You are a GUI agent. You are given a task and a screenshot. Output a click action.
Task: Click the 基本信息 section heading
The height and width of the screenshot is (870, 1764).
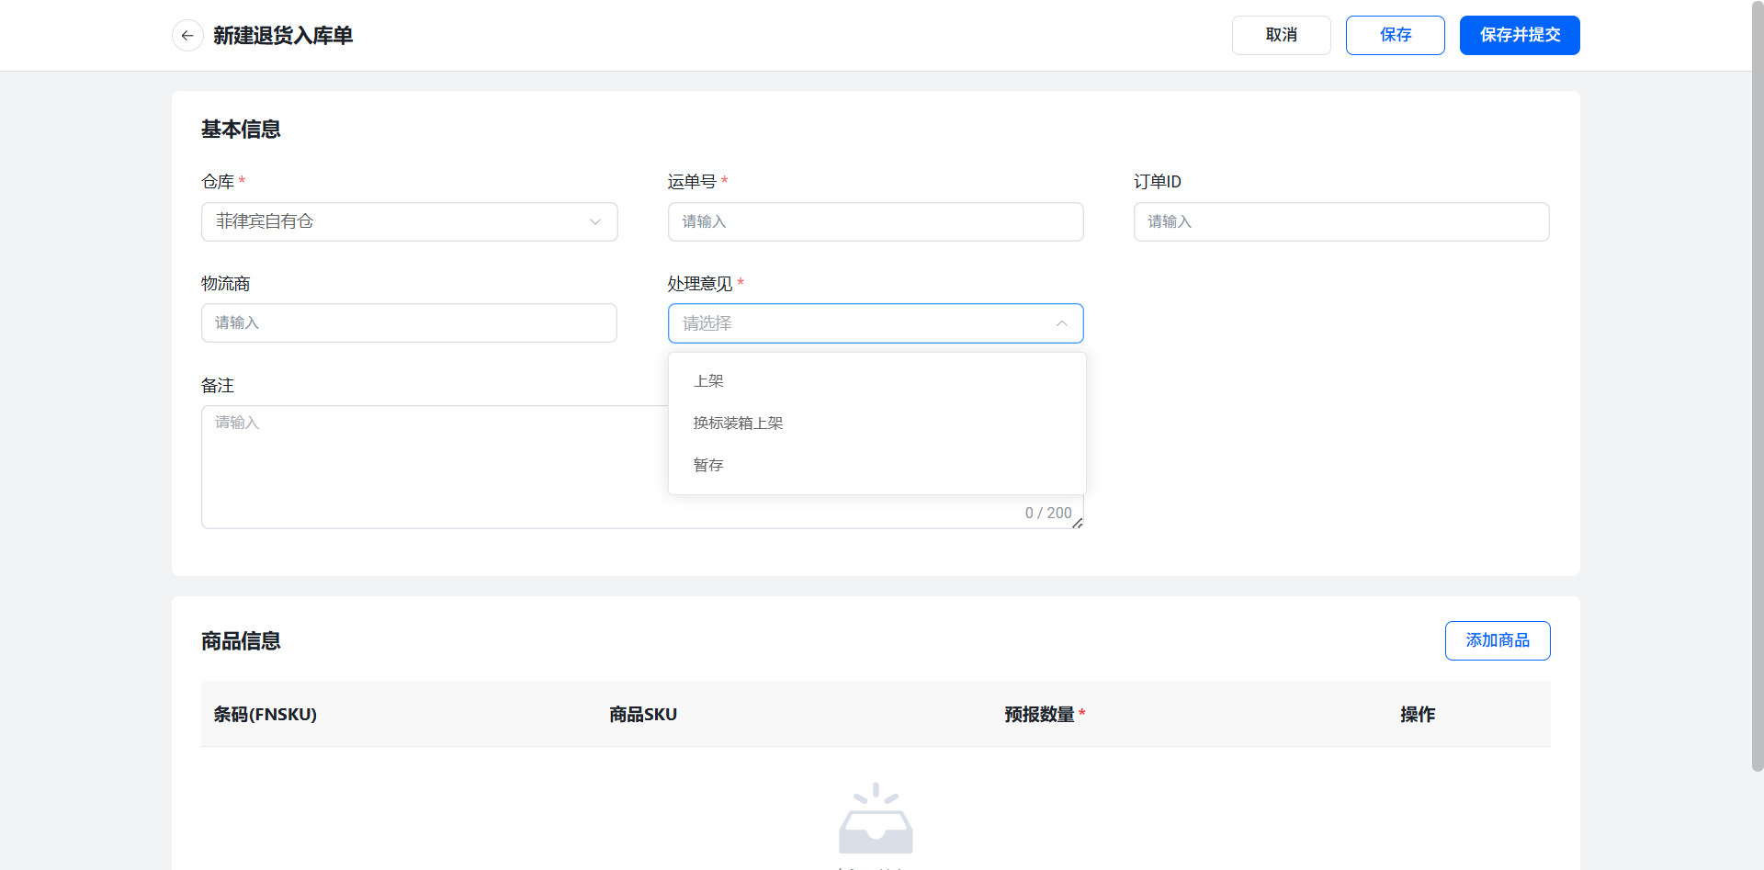[241, 130]
